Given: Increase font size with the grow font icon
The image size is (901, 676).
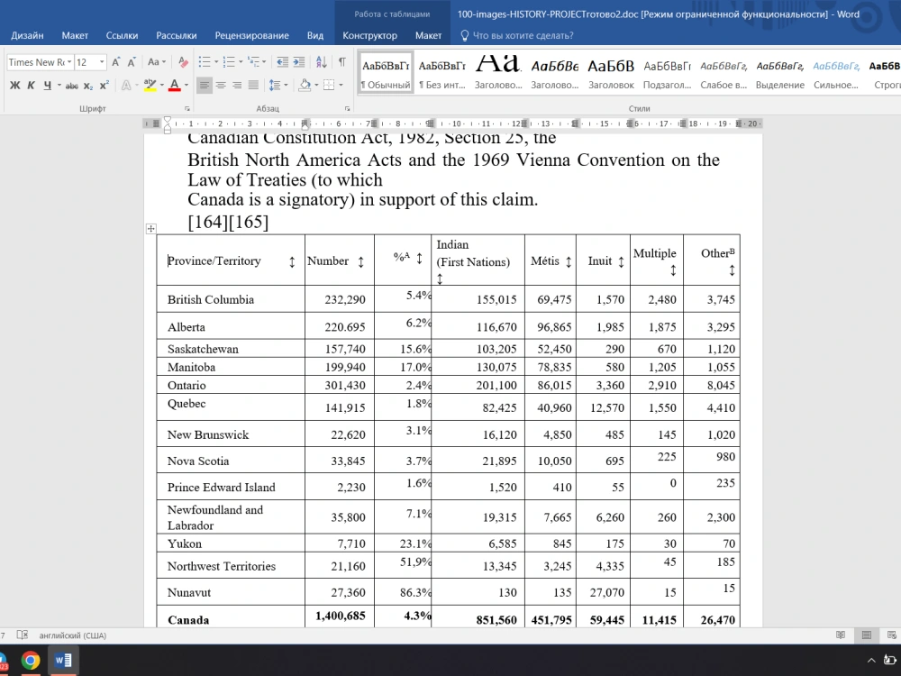Looking at the screenshot, I should 115,62.
